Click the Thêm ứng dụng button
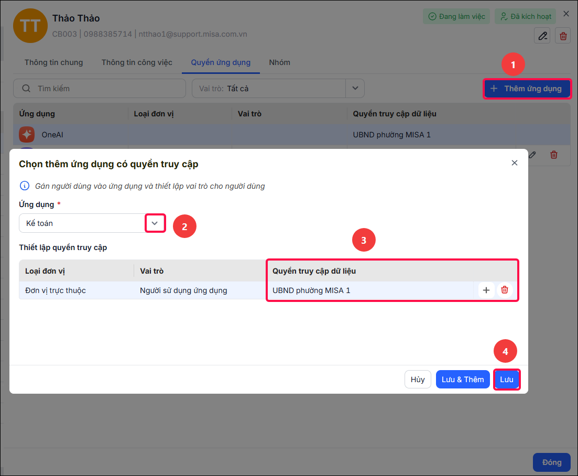 (527, 89)
